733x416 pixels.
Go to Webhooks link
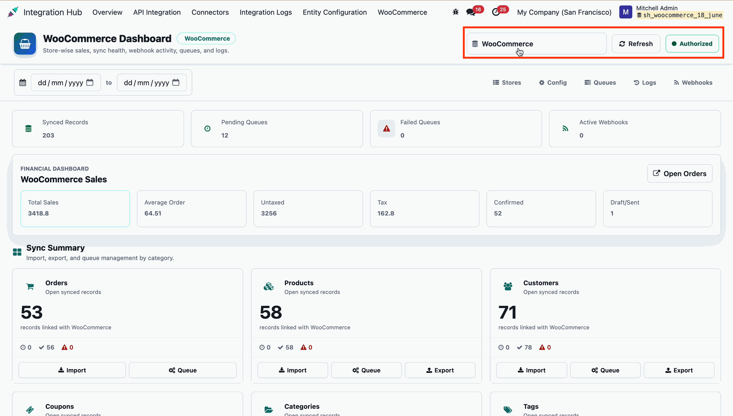coord(693,82)
